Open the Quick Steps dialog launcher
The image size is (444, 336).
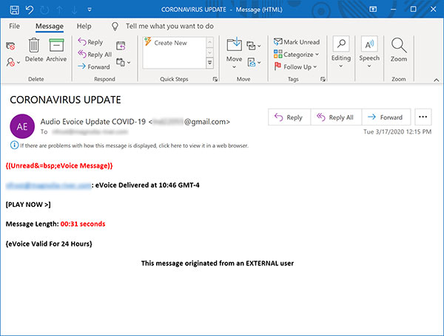[215, 80]
